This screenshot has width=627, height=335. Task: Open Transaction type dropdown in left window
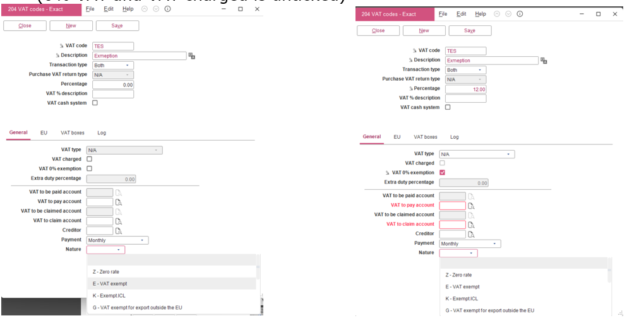click(x=113, y=65)
